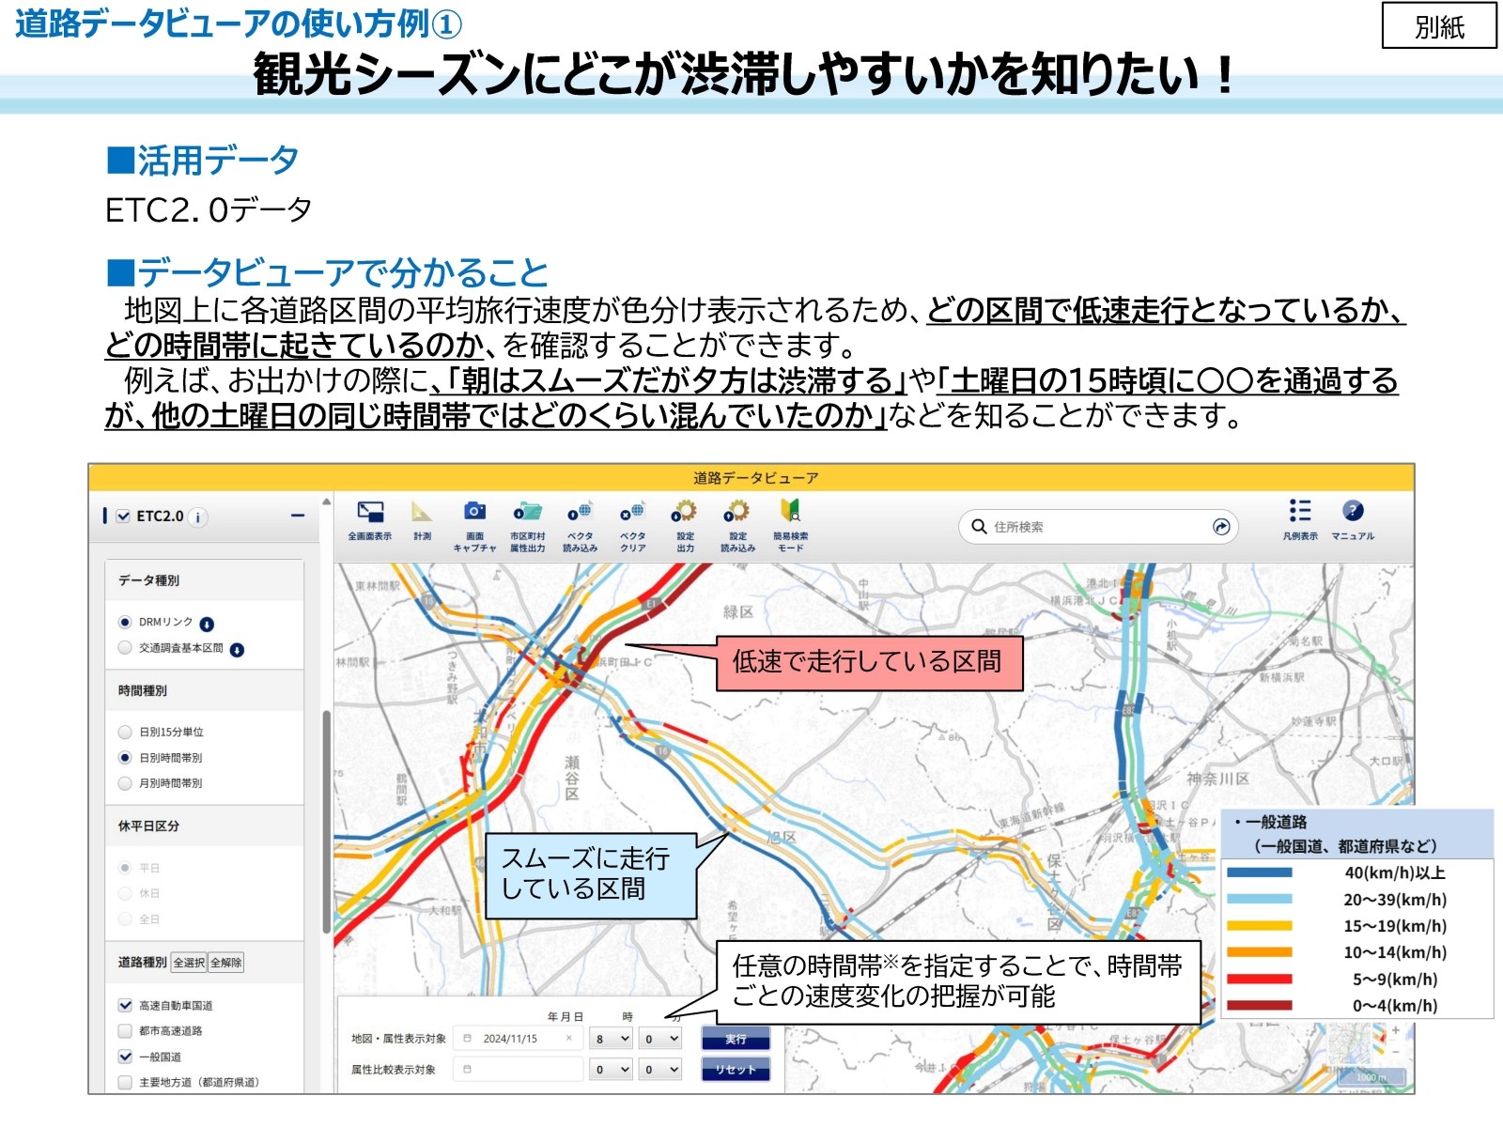The width and height of the screenshot is (1503, 1127).
Task: Click the 全解除 button
Action: (x=226, y=963)
